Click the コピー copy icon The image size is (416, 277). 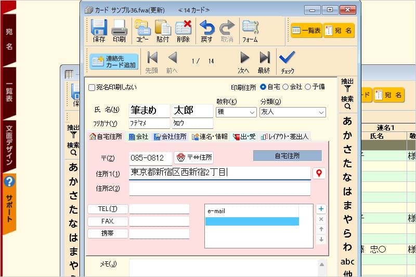(142, 31)
